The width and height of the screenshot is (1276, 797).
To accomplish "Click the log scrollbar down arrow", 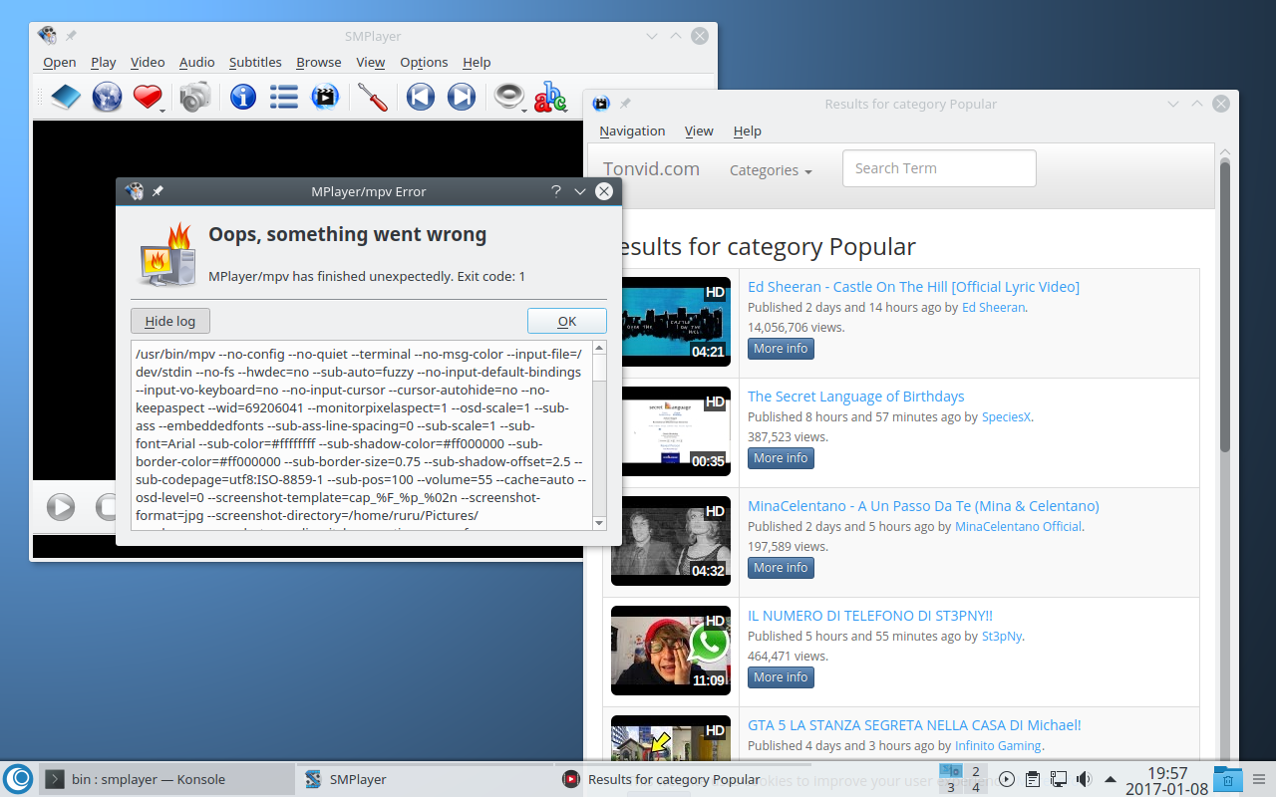I will tap(599, 523).
